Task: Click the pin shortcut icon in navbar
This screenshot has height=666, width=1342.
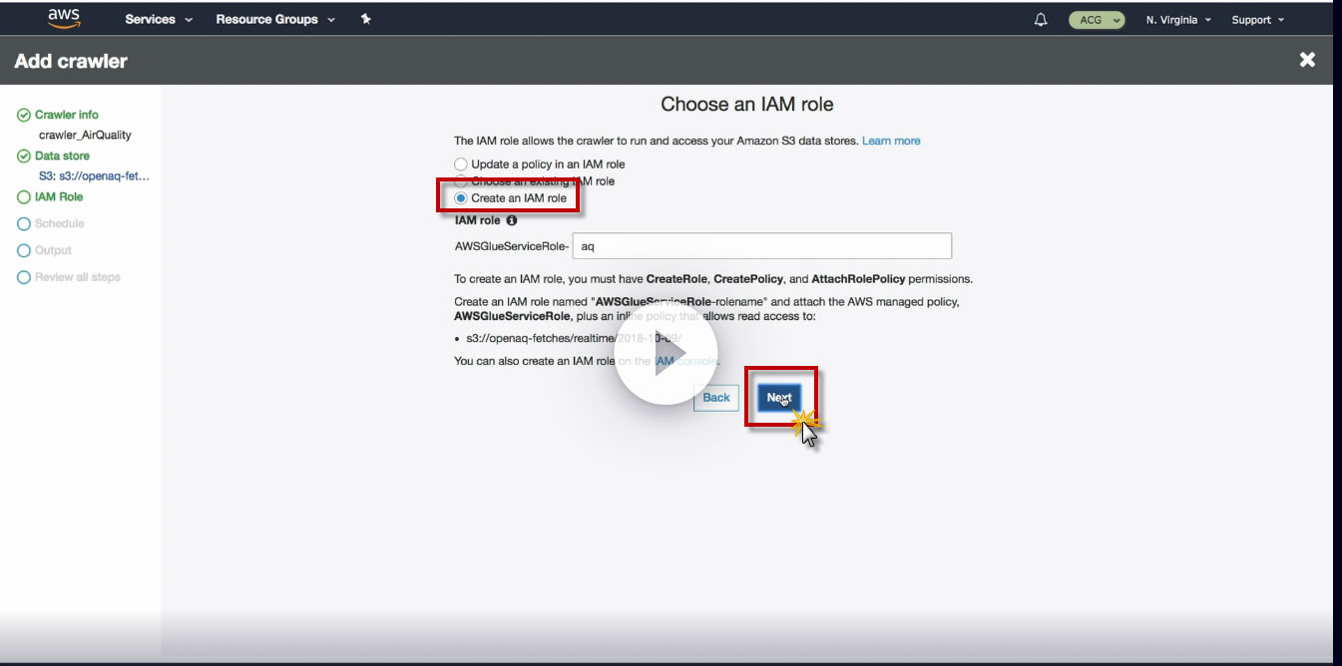Action: pos(366,19)
